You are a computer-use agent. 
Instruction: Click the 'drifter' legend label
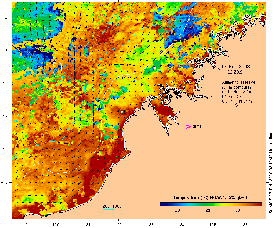click(198, 126)
